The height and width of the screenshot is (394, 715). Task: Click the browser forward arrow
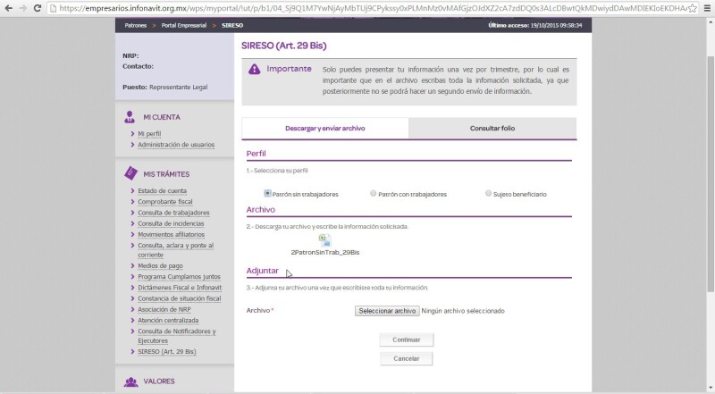point(23,8)
